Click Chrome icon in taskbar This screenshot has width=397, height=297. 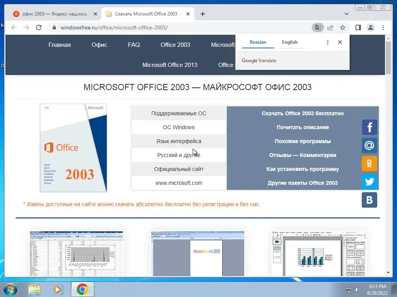pyautogui.click(x=82, y=289)
